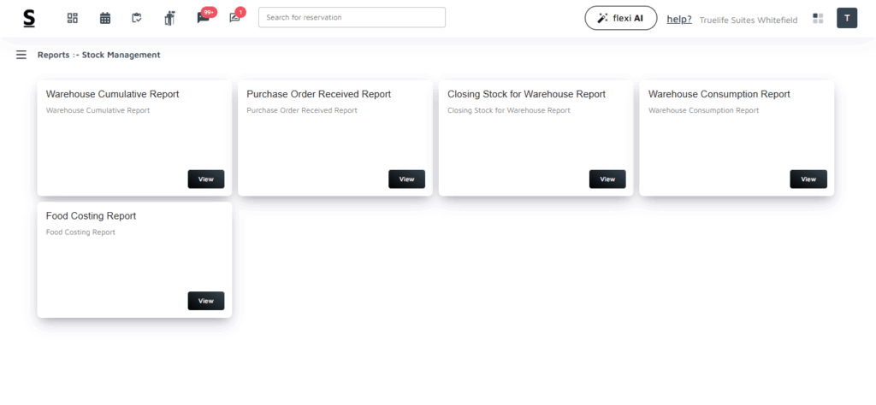876x405 pixels.
Task: Open messages icon with 99+ badge
Action: 203,18
